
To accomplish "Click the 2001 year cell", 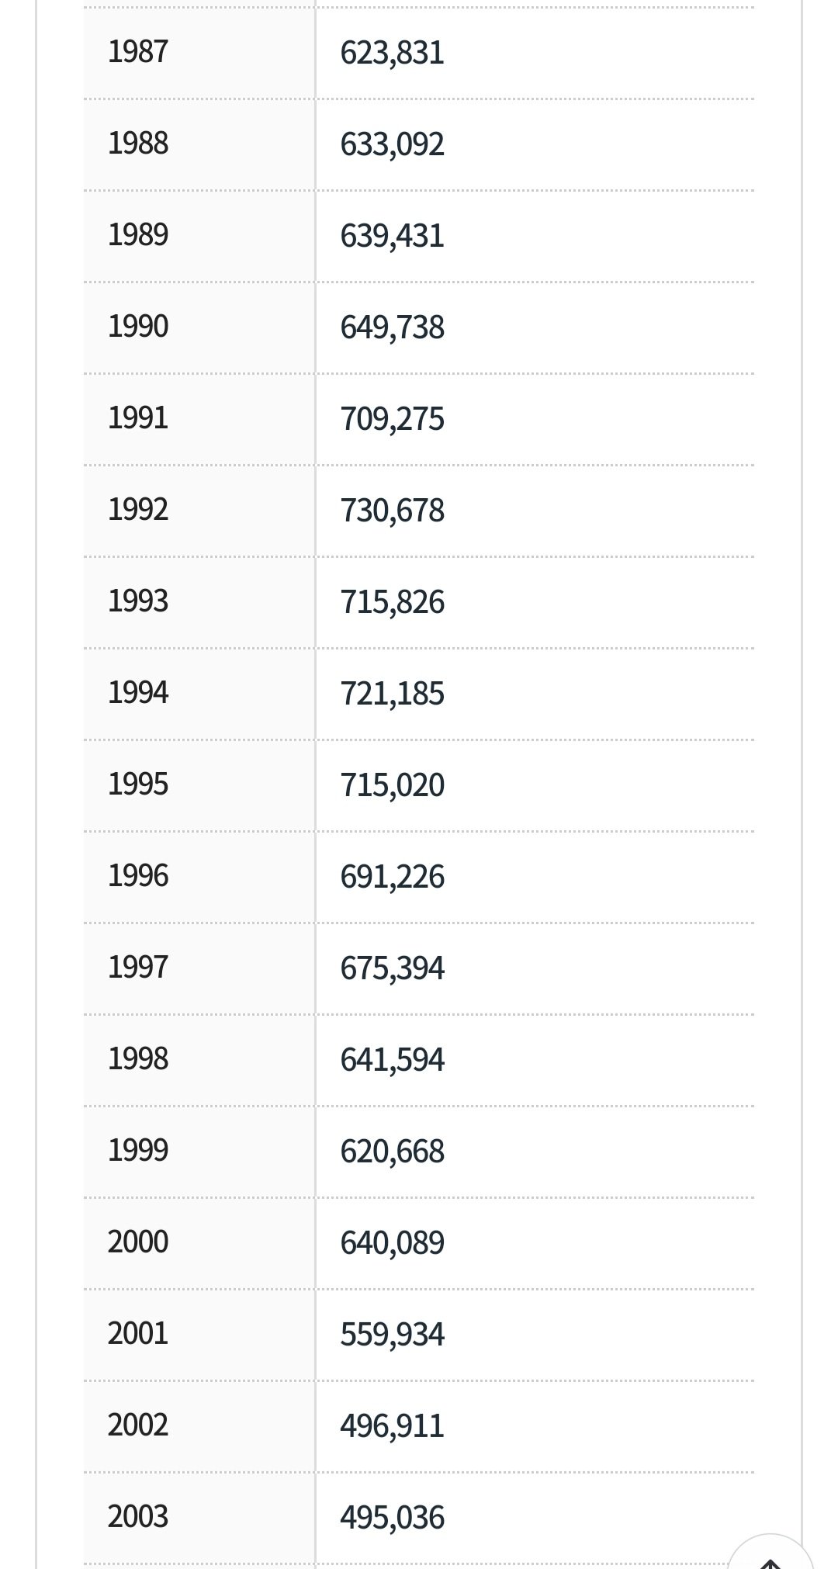I will (x=199, y=1335).
